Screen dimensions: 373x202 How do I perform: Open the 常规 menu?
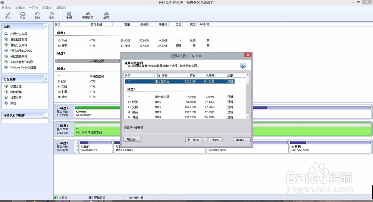(6, 8)
